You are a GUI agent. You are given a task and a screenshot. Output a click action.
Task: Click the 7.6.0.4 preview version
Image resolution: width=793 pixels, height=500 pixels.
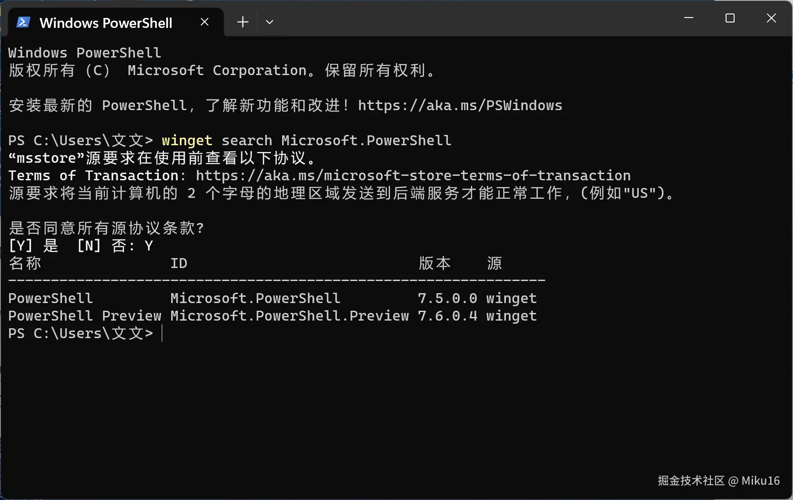coord(447,316)
